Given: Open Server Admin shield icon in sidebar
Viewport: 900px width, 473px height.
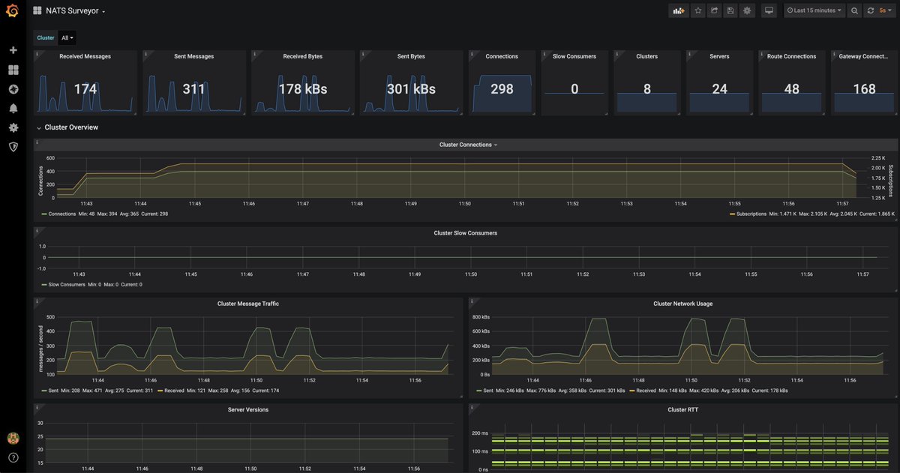Looking at the screenshot, I should (x=13, y=147).
